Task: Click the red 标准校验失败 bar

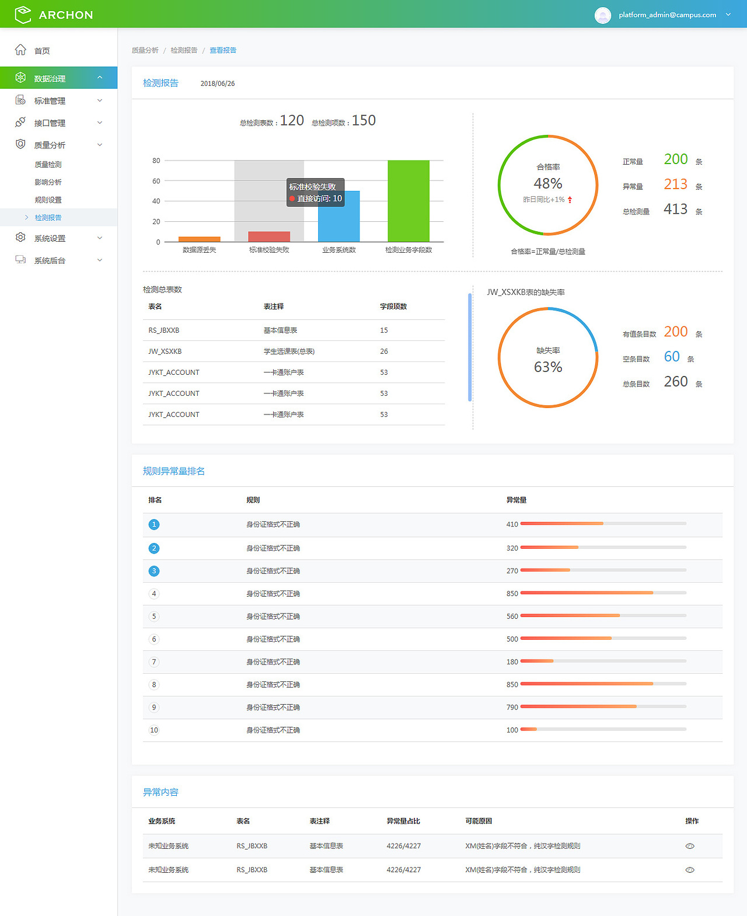Action: [x=269, y=236]
